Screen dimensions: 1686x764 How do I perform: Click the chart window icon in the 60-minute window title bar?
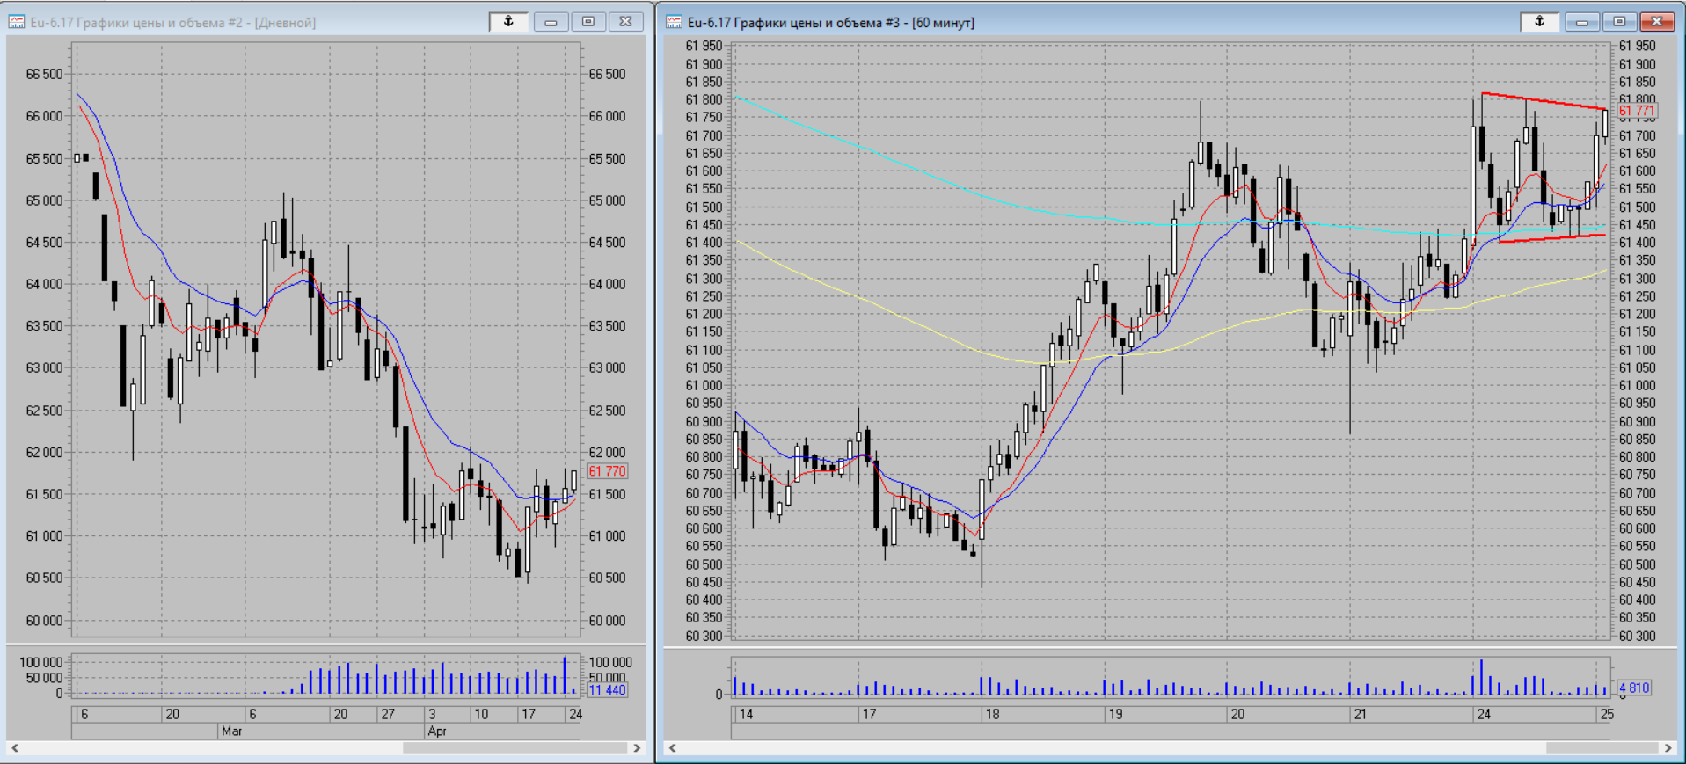(674, 22)
